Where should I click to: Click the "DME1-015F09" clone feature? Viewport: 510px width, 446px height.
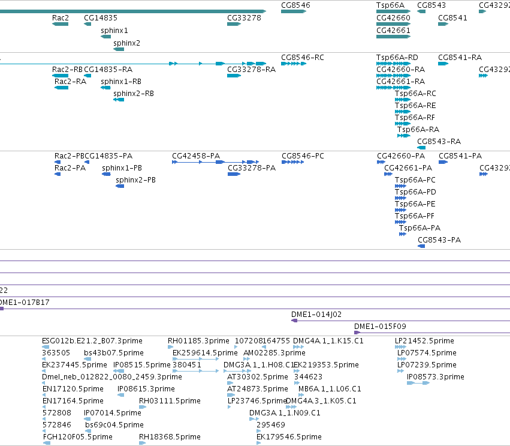tap(380, 327)
